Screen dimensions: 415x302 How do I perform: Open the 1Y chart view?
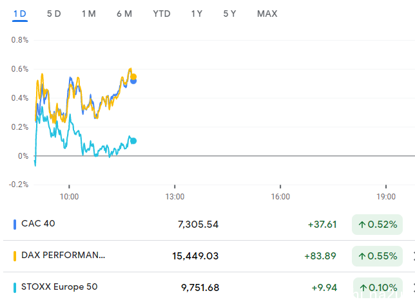[x=197, y=14]
